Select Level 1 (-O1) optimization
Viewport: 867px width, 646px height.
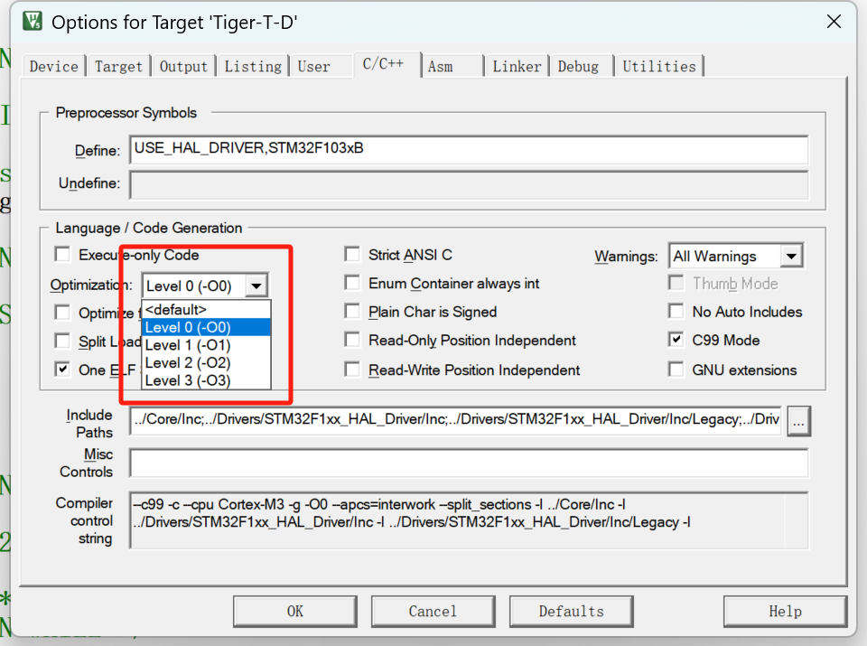pyautogui.click(x=206, y=345)
